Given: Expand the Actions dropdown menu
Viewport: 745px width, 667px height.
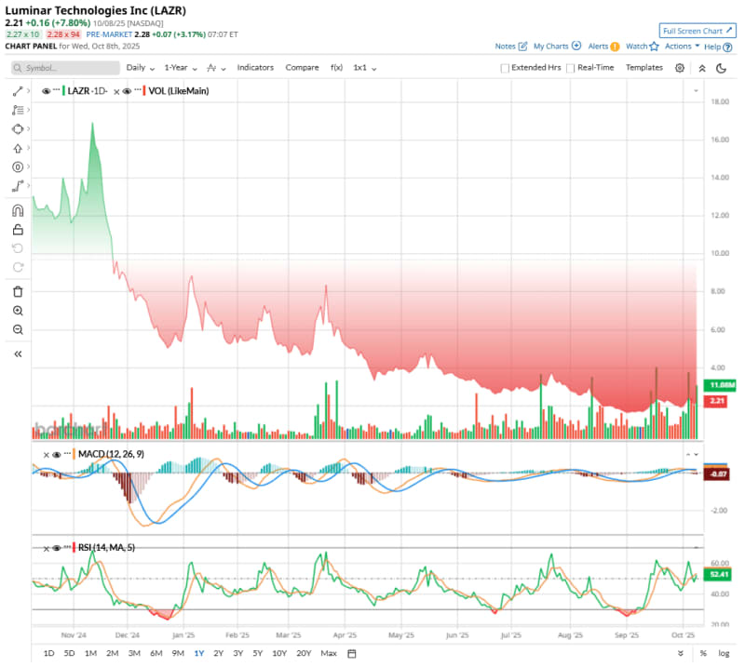Looking at the screenshot, I should 682,46.
